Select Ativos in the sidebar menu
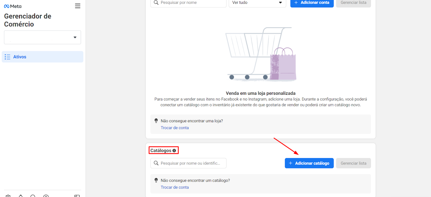Screen dimensions: 431x197 42,57
